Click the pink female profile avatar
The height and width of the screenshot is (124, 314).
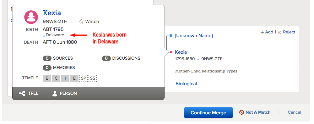pos(31,17)
